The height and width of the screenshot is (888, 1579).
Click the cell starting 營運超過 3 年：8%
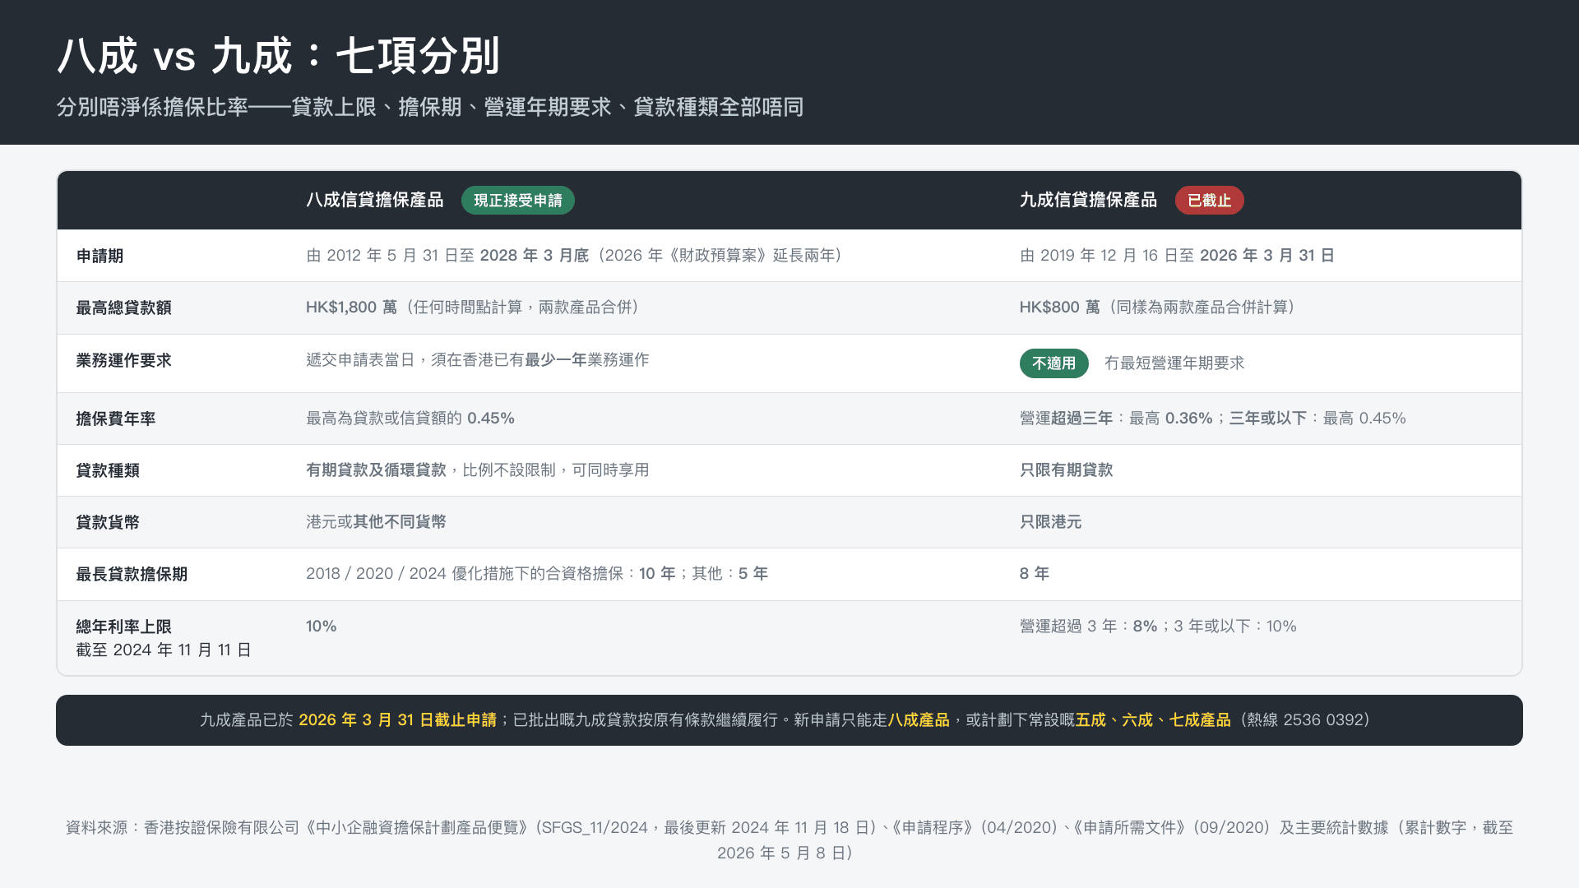tap(1158, 627)
